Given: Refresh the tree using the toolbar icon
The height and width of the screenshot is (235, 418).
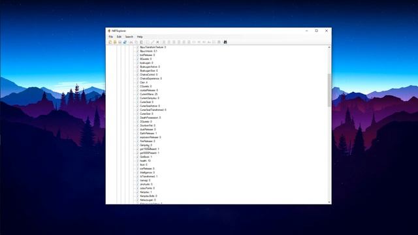Looking at the screenshot, I should pyautogui.click(x=125, y=42).
